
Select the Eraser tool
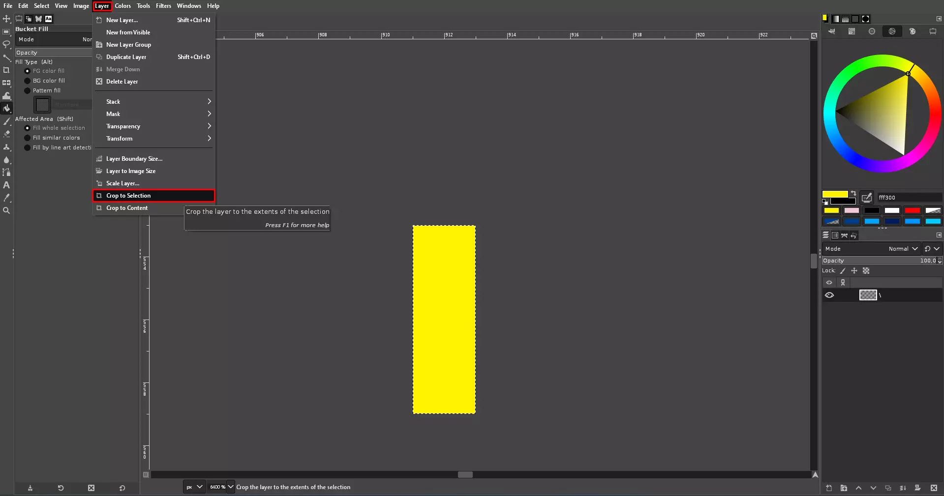6,134
